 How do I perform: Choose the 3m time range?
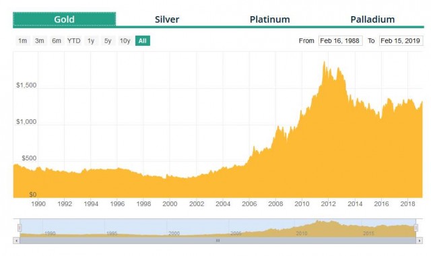[40, 40]
